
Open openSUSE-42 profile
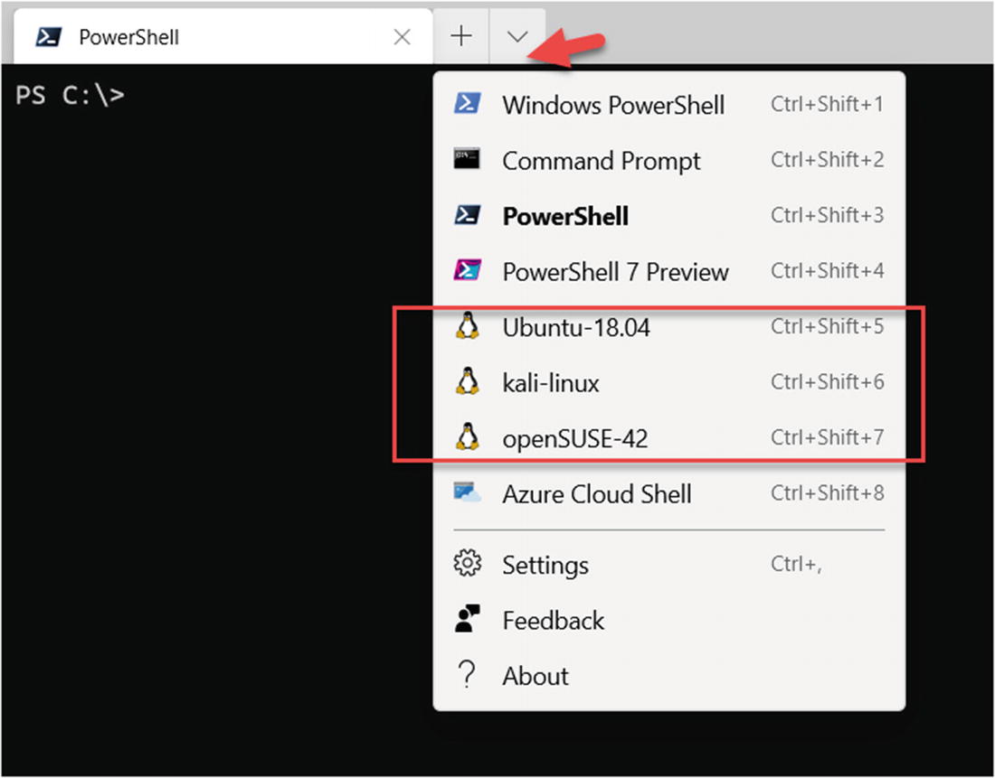point(668,437)
